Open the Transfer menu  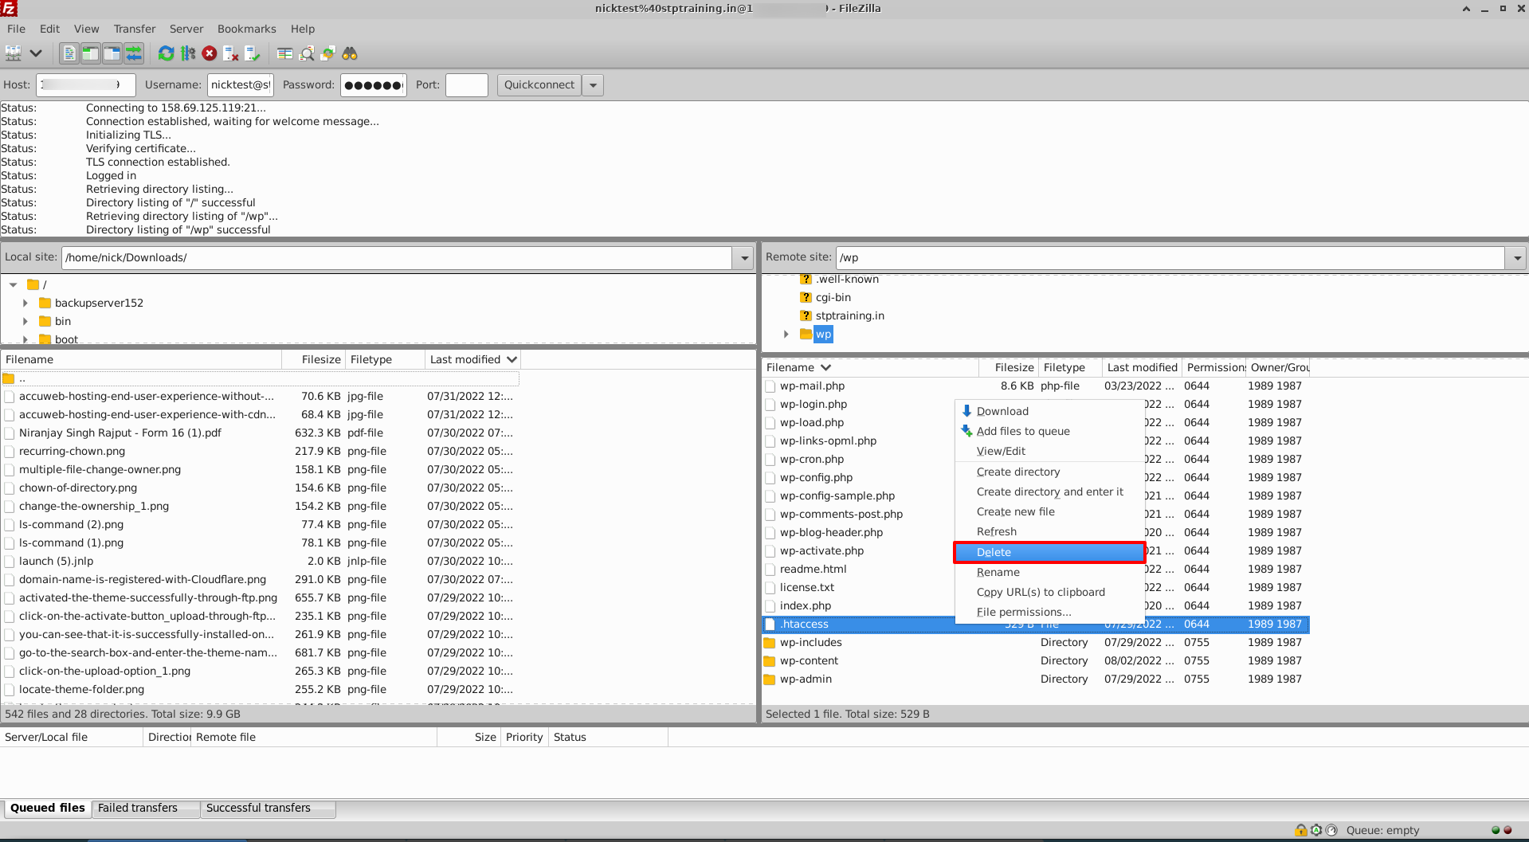(x=135, y=29)
